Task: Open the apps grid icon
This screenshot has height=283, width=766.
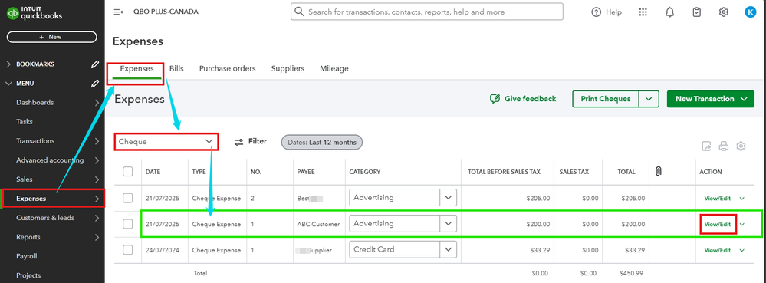Action: [x=643, y=12]
